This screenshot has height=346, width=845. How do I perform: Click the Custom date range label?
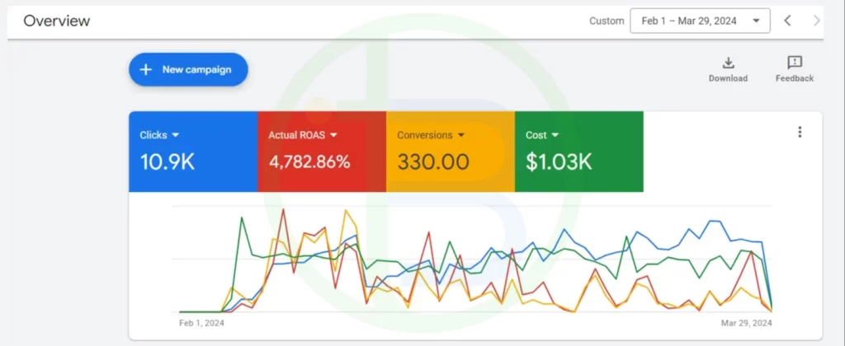607,21
